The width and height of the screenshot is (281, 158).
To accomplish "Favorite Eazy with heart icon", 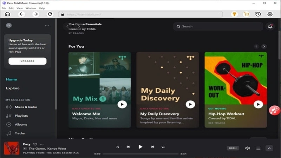I will [35, 144].
